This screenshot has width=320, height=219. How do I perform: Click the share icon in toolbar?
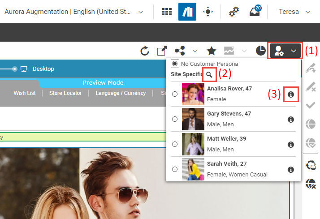pos(180,51)
